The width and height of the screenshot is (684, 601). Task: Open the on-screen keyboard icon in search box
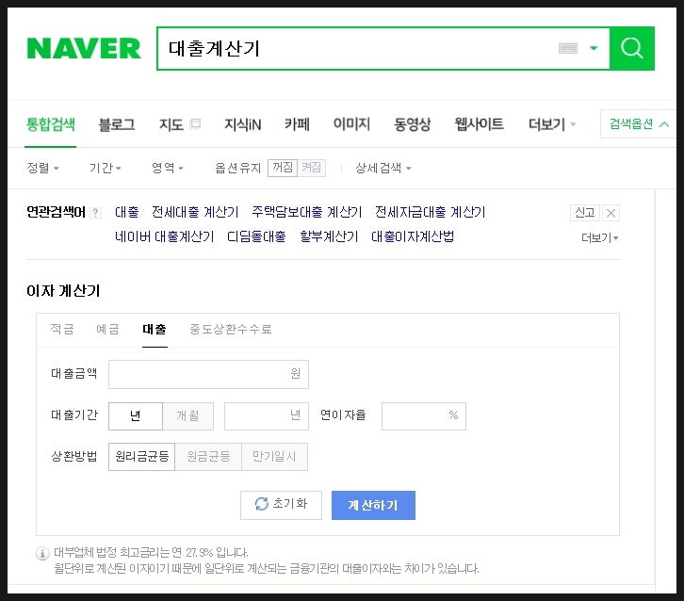(568, 48)
